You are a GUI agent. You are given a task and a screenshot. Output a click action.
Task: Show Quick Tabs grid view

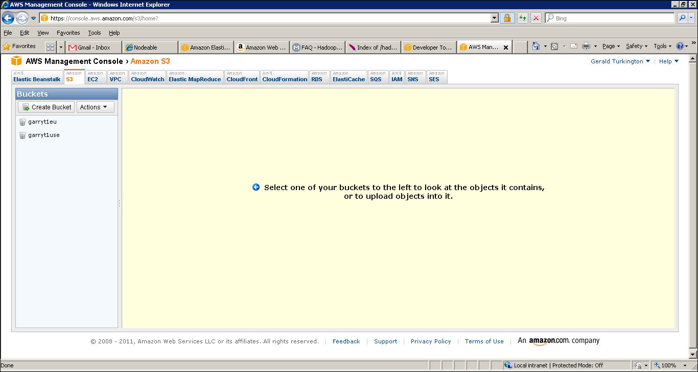(x=50, y=47)
